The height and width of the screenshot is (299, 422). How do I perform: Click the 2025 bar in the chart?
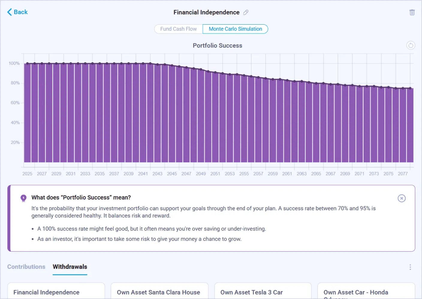coord(27,113)
